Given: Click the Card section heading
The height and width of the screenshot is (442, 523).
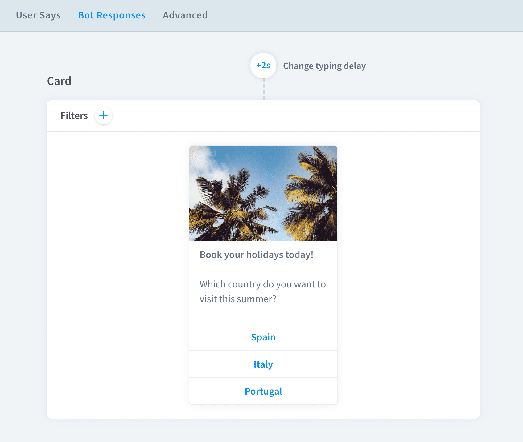Looking at the screenshot, I should pos(59,81).
